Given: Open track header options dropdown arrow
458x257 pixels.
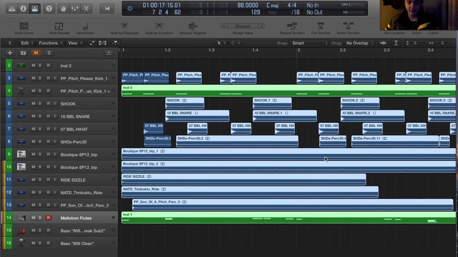Looking at the screenshot, I should pos(109,53).
